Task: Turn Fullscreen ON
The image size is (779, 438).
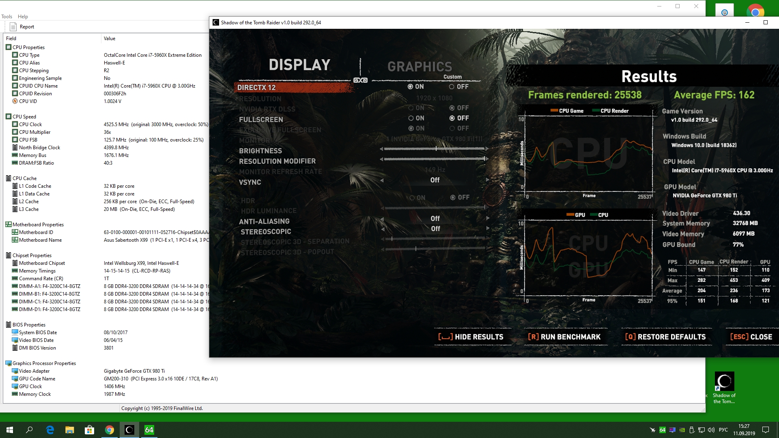Action: tap(411, 118)
